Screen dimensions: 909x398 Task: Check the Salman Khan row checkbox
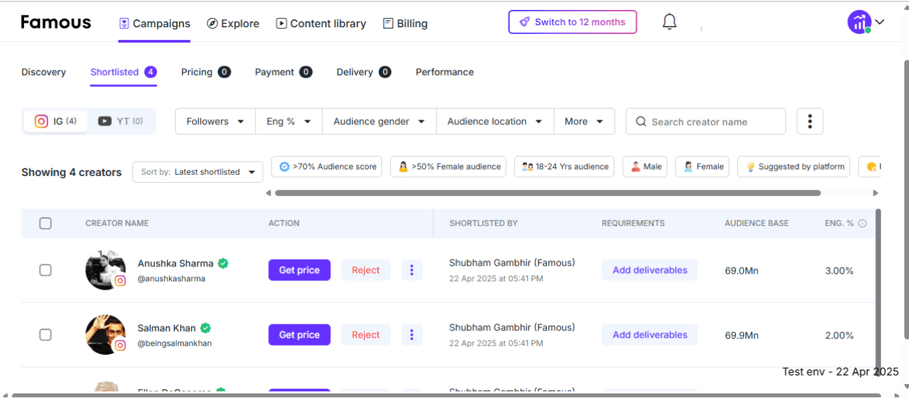(45, 335)
